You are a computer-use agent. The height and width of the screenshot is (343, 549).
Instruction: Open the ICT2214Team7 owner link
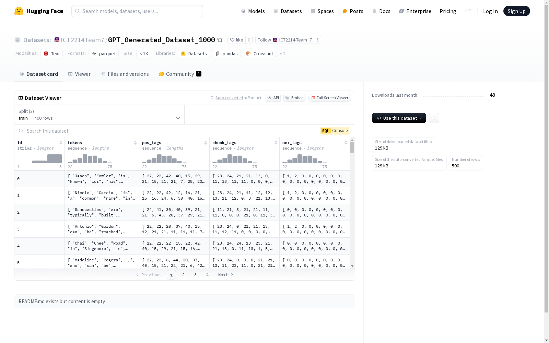click(x=82, y=40)
